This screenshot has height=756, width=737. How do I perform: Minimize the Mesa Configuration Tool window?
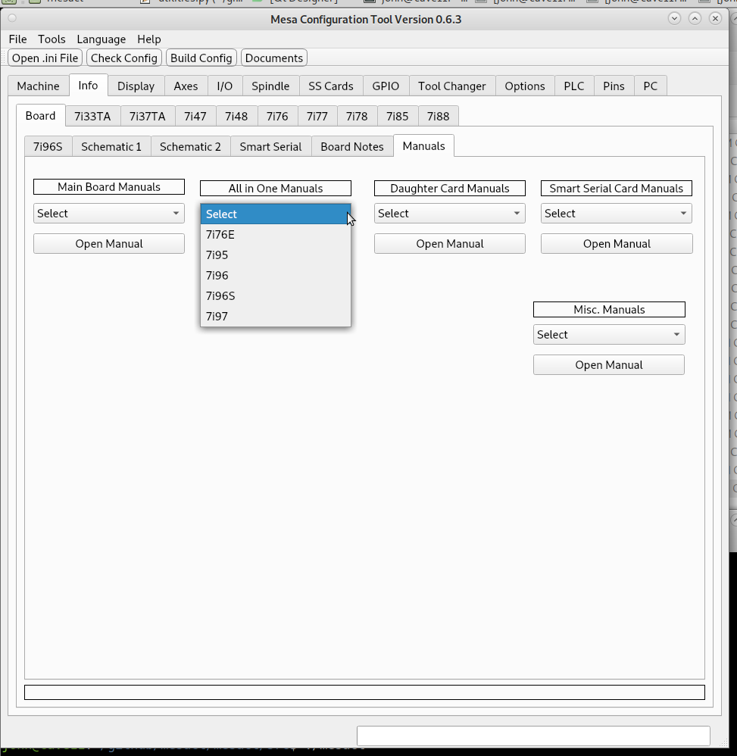(x=674, y=18)
